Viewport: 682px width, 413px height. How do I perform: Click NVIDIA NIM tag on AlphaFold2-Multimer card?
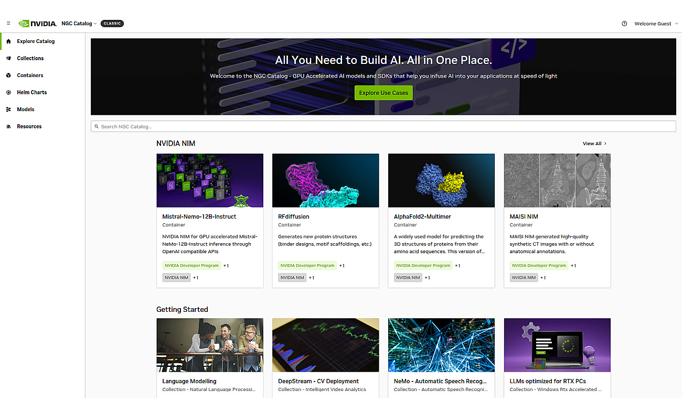click(408, 278)
